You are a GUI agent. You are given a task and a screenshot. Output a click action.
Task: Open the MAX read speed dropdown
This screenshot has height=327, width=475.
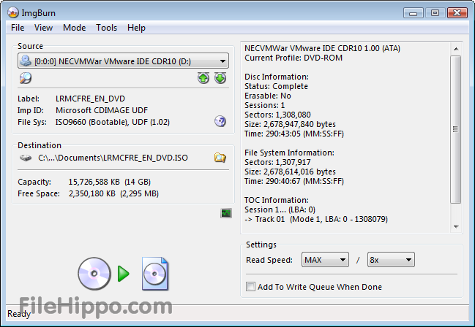[x=325, y=260]
